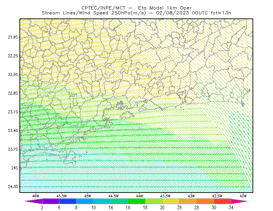273x211 pixels.
Task: Click the orange 28–30 colorbar segment
Action: point(205,201)
